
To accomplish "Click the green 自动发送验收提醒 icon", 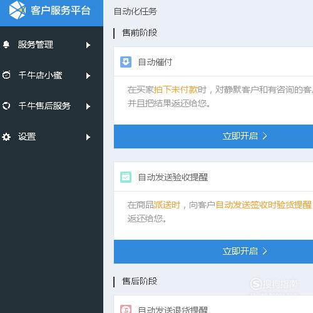I will coord(126,177).
